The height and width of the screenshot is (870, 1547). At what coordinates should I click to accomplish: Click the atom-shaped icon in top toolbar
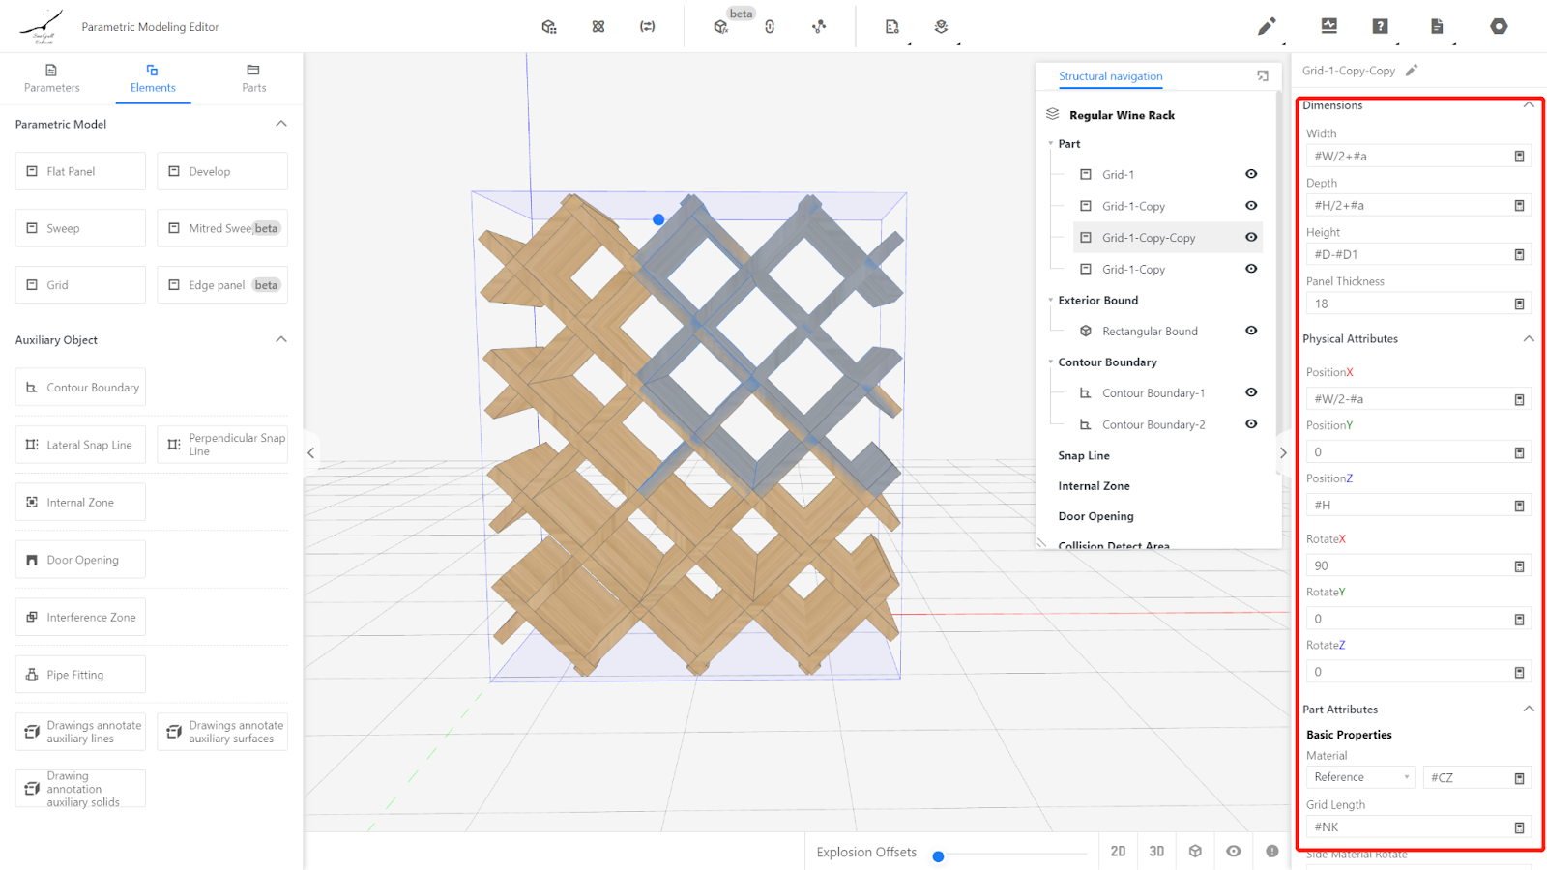click(598, 27)
